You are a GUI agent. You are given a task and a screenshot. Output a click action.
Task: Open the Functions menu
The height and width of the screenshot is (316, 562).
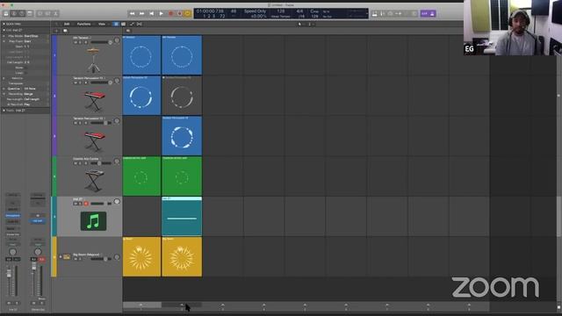click(84, 24)
